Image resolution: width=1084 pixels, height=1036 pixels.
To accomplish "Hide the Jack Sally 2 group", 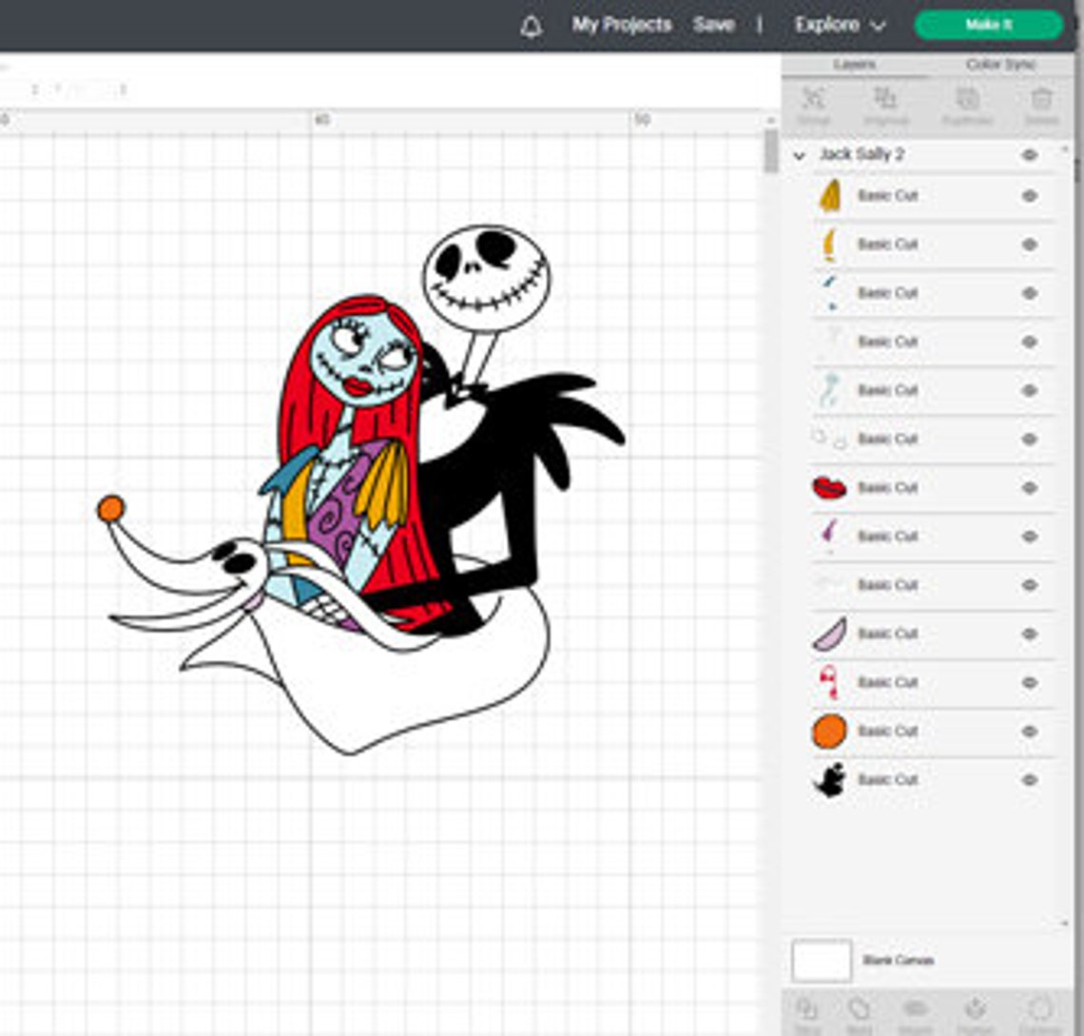I will [x=1029, y=152].
